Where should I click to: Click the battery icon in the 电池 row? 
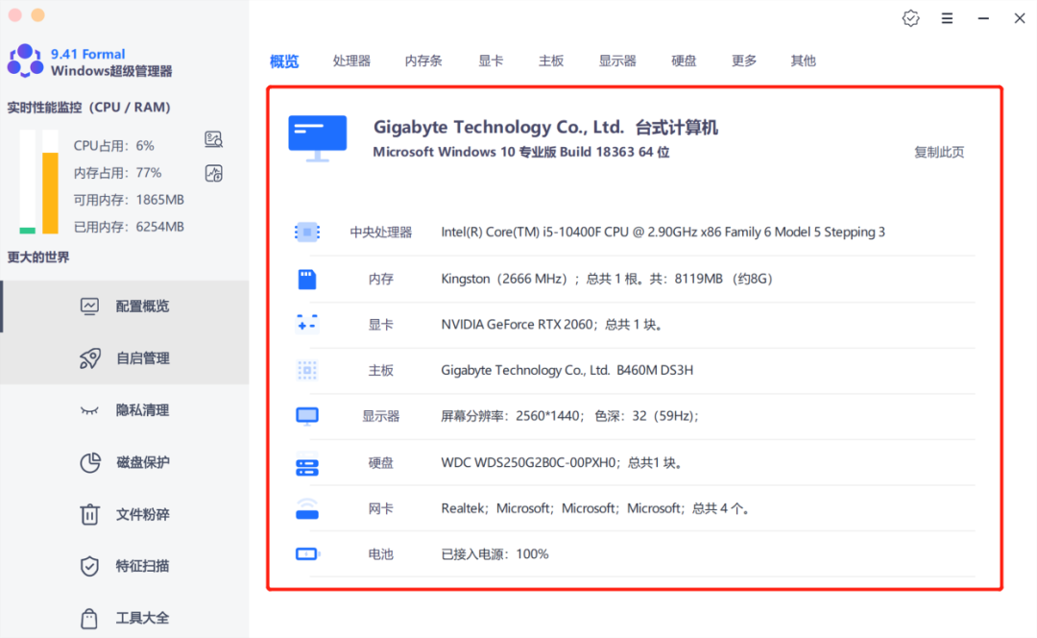307,553
